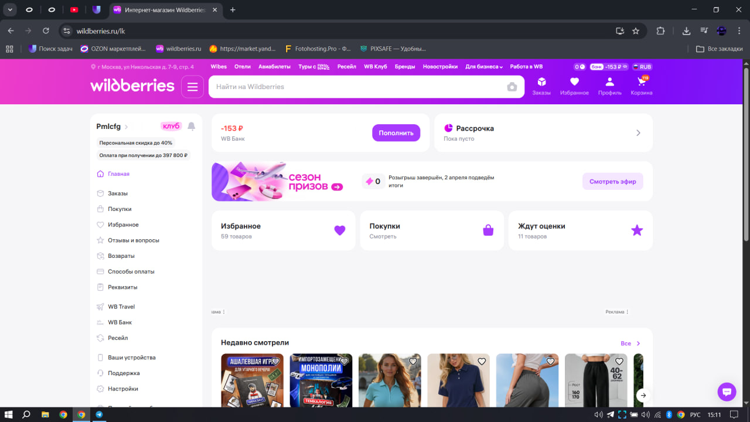Expand the Рассрочка card arrow

[639, 133]
